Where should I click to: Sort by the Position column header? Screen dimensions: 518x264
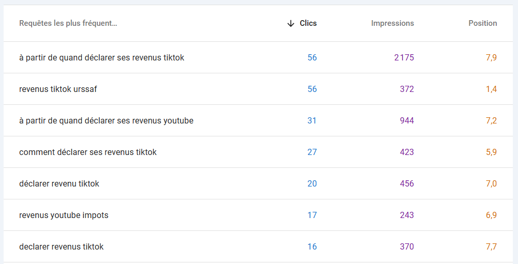(483, 23)
